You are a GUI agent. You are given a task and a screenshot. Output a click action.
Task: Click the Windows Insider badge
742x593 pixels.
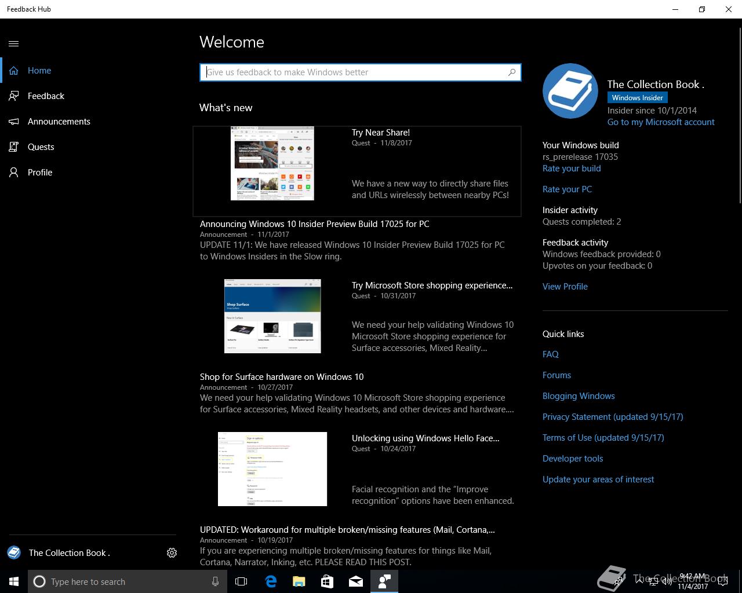(x=638, y=98)
